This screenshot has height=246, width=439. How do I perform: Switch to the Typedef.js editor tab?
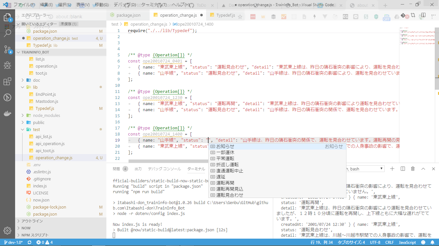(225, 15)
